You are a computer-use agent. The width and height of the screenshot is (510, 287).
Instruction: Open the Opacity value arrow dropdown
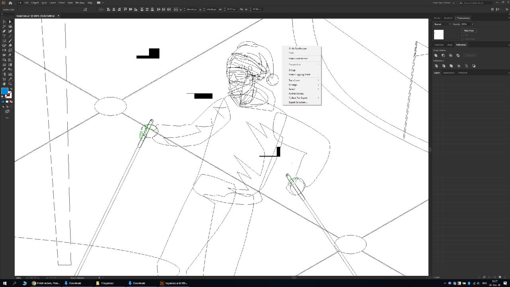(x=473, y=24)
